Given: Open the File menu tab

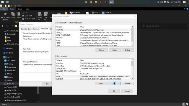Looking at the screenshot, I should click(4, 9).
